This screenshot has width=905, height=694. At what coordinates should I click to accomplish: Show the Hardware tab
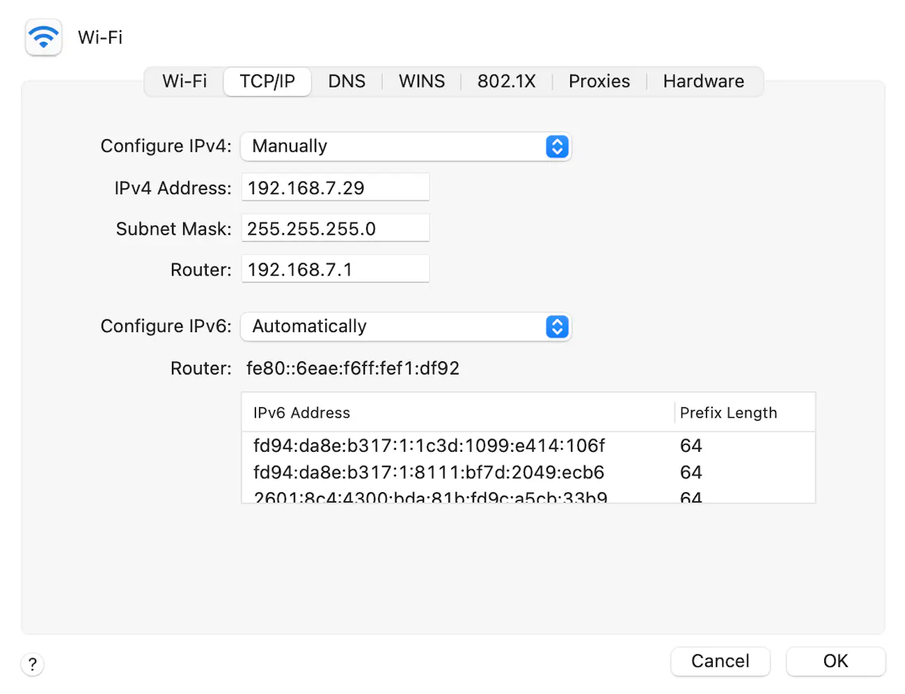click(x=703, y=81)
